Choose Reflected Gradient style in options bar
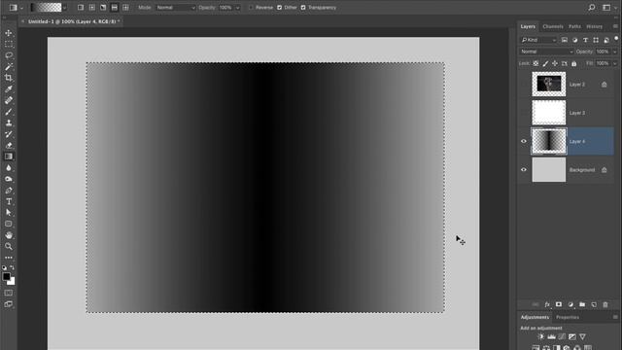Image resolution: width=622 pixels, height=350 pixels. click(115, 8)
